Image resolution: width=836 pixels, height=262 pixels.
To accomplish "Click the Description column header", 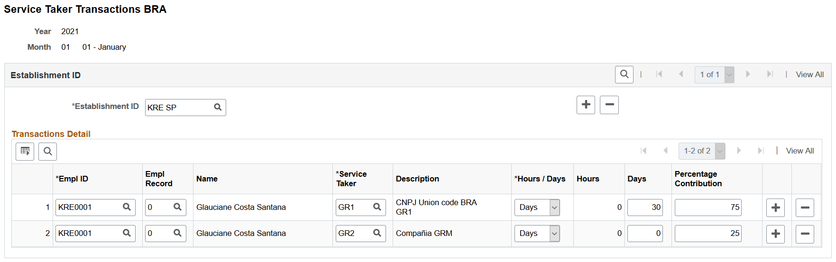I will [417, 179].
